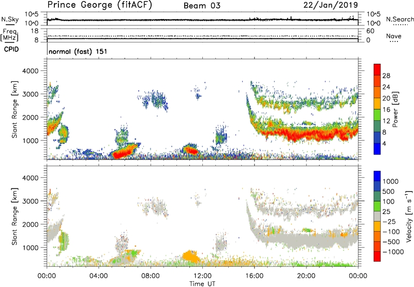
Task: Click the red power blob near 05:30
Action: (x=123, y=152)
